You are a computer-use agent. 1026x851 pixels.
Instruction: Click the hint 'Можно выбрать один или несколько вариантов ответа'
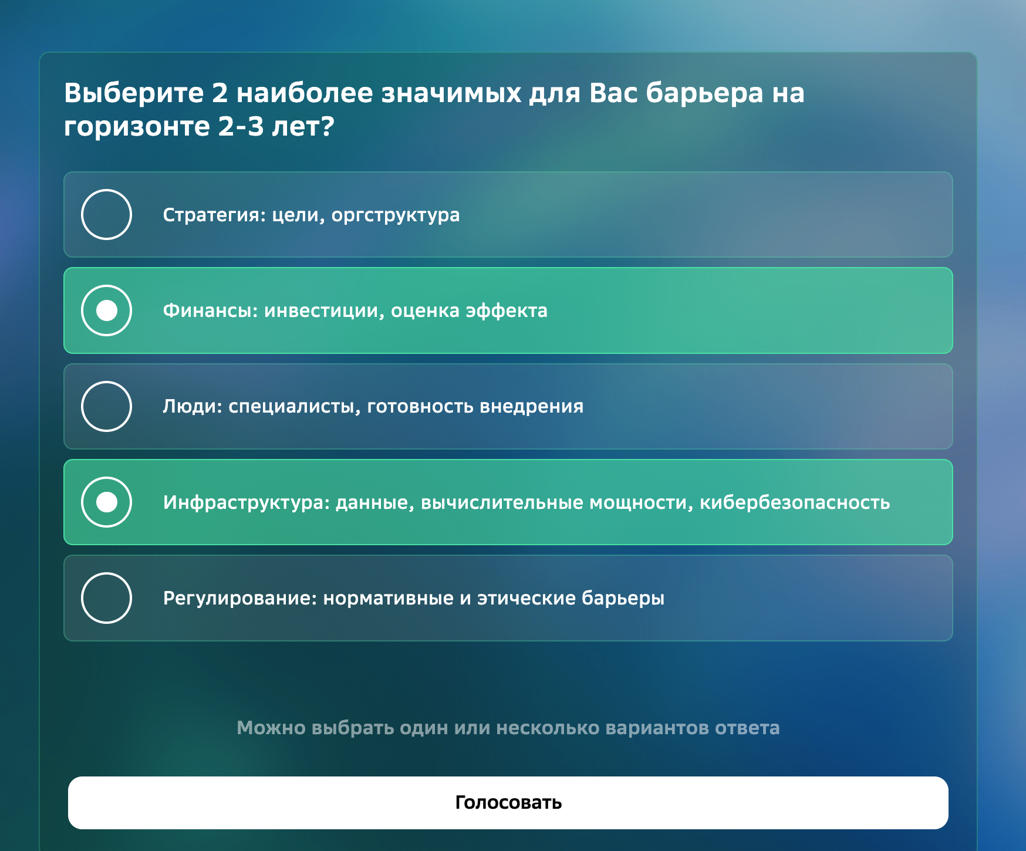508,728
